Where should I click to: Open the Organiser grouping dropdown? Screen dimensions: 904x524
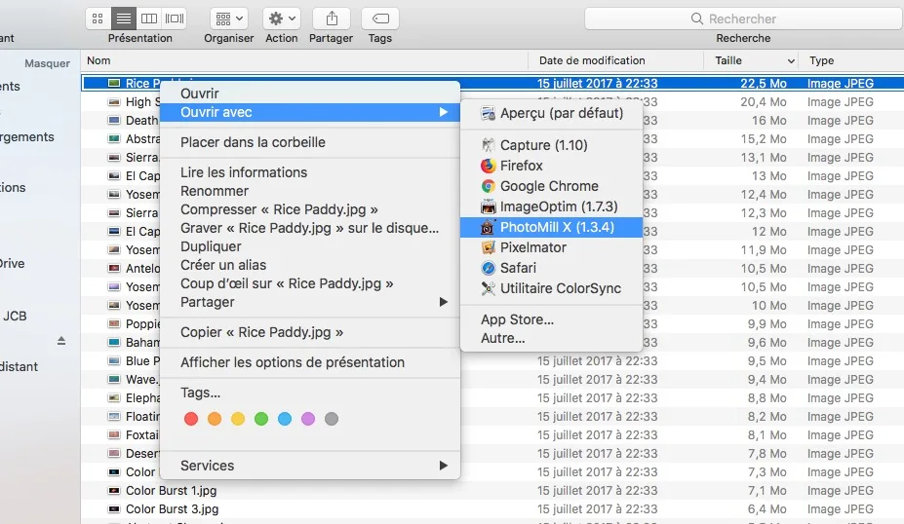click(229, 19)
